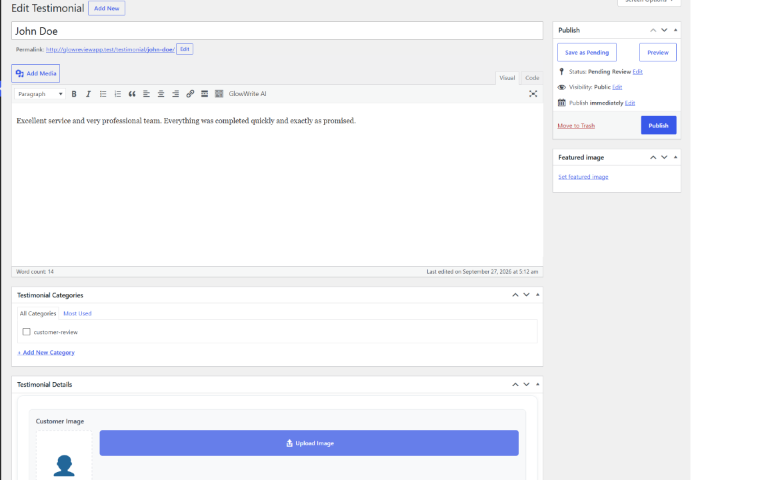This screenshot has width=768, height=480.
Task: Click the publish calendar icon
Action: click(x=562, y=103)
